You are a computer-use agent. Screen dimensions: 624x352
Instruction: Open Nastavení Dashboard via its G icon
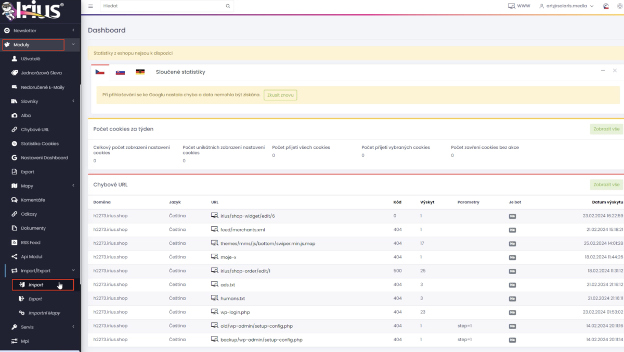click(x=15, y=158)
